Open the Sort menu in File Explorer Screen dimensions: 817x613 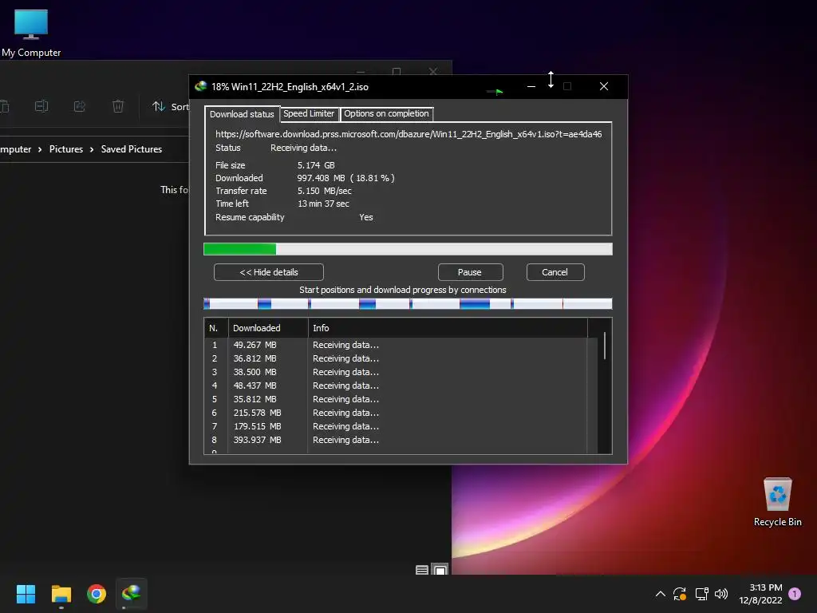[x=171, y=106]
